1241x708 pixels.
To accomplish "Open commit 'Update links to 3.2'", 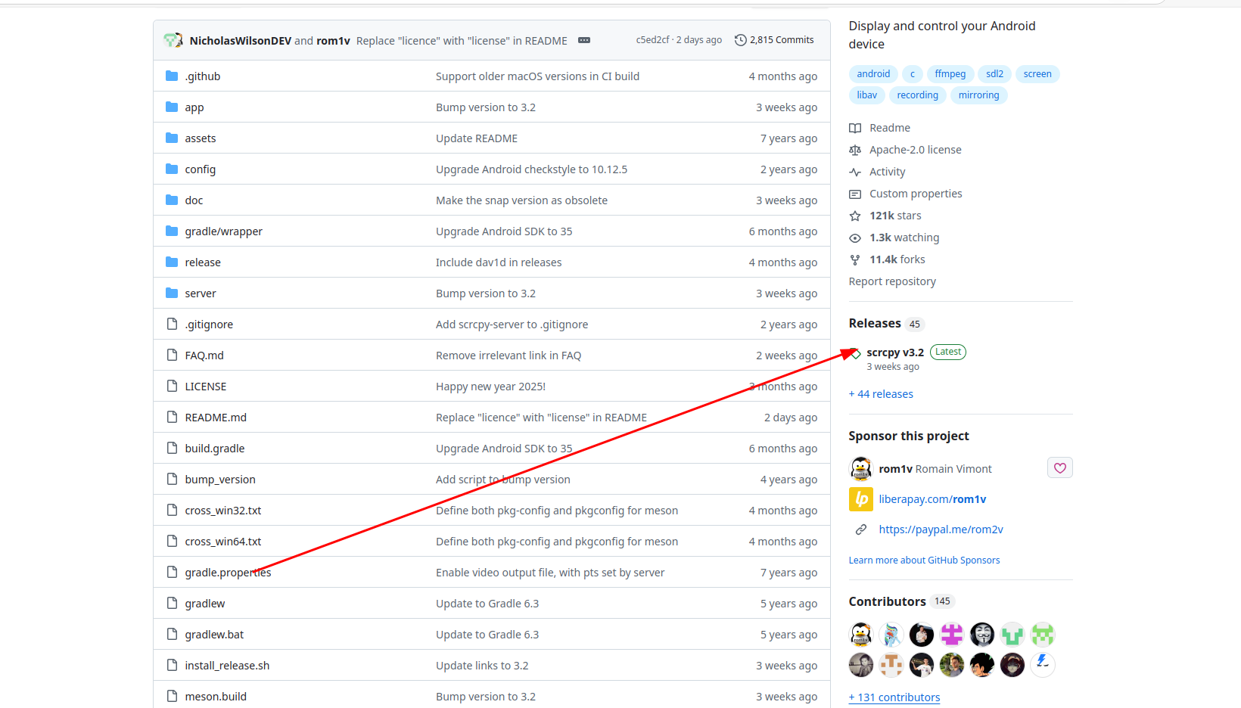I will [482, 666].
